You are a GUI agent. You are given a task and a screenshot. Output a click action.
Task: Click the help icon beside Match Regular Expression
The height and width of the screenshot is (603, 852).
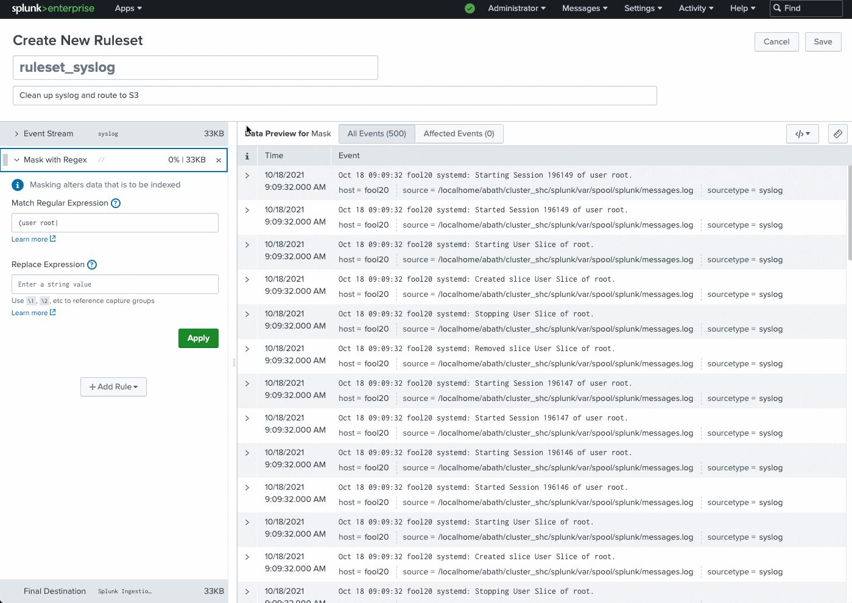coord(116,203)
